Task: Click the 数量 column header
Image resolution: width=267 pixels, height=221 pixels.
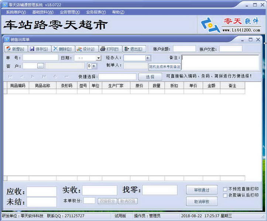Action: (x=157, y=85)
